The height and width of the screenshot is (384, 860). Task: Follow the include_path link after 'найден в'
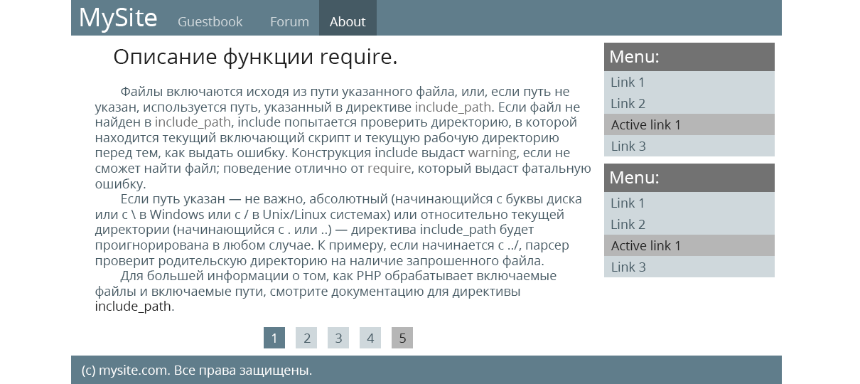tap(193, 122)
